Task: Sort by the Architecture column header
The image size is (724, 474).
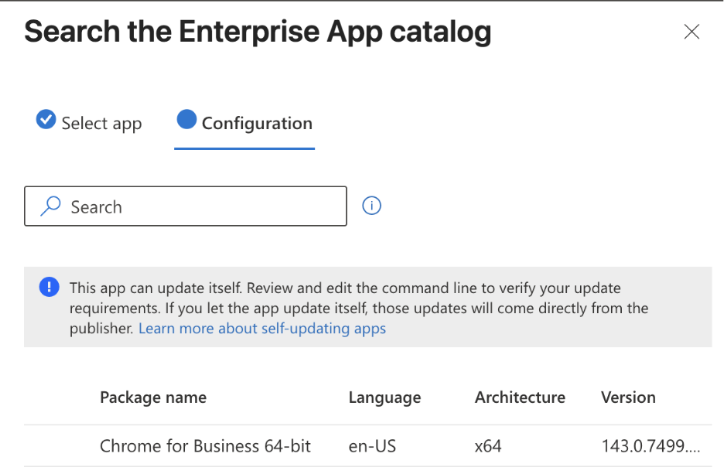Action: coord(520,397)
